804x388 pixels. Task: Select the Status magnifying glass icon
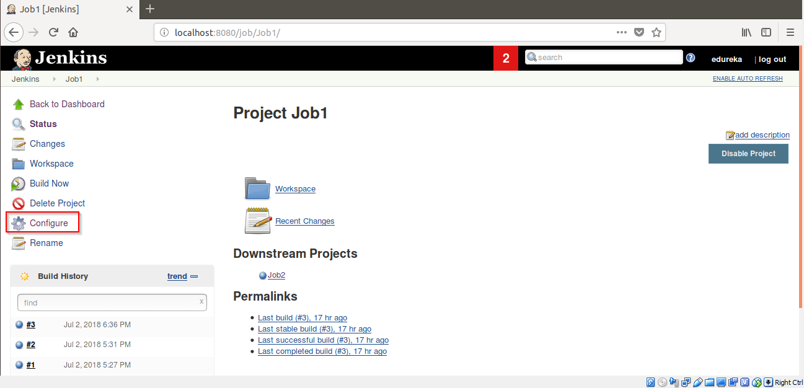point(17,123)
